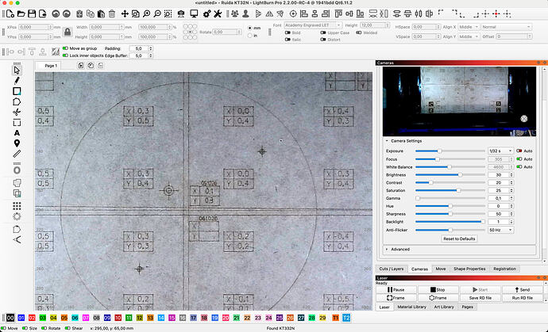
Task: Click the Grid Array dots icon
Action: (x=17, y=206)
